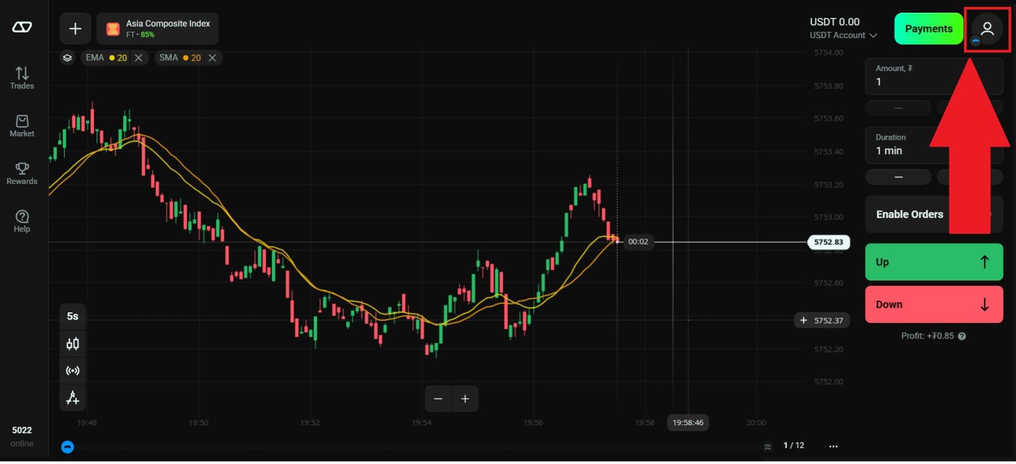Go to Trades in the sidebar

[22, 78]
